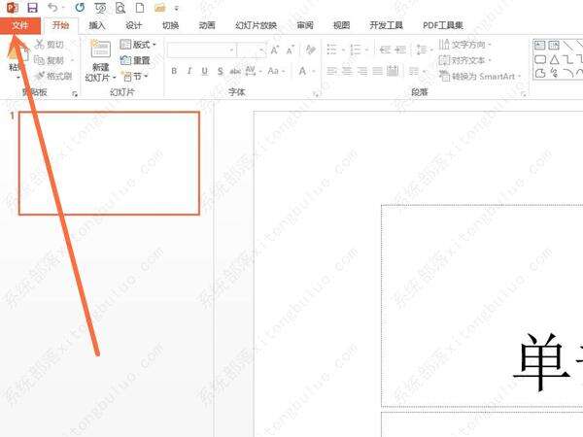The height and width of the screenshot is (437, 583).
Task: Click the New Slide icon (新建幻灯片)
Action: tap(101, 49)
